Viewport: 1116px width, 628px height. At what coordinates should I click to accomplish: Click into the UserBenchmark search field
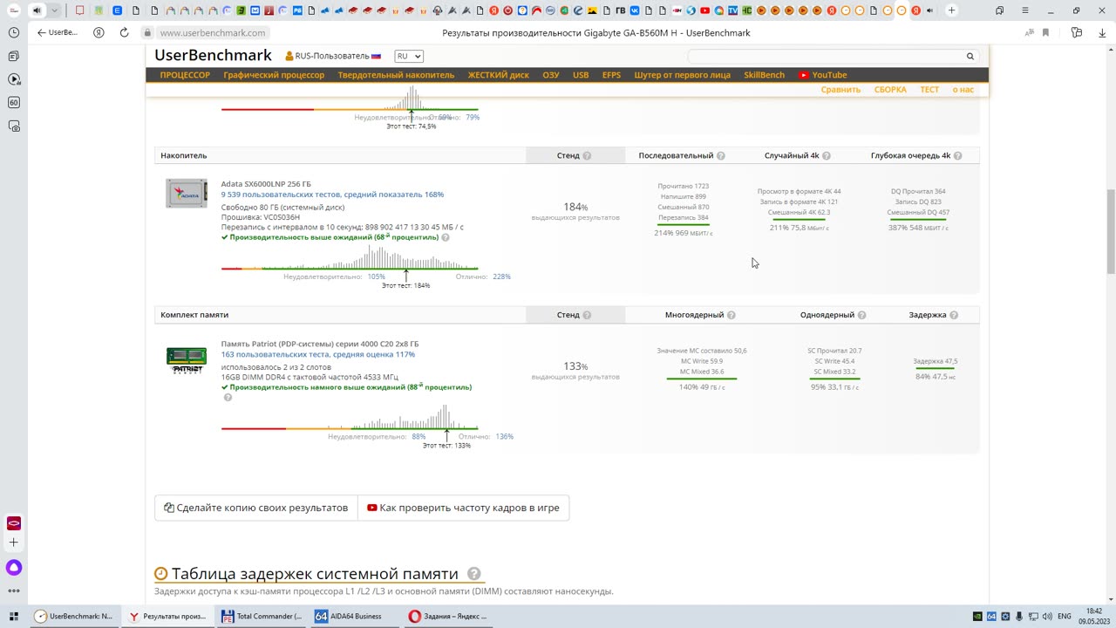[x=825, y=56]
